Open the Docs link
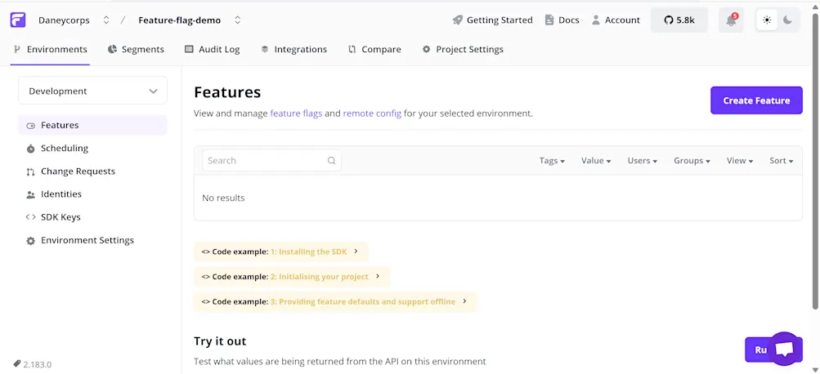 [x=562, y=20]
